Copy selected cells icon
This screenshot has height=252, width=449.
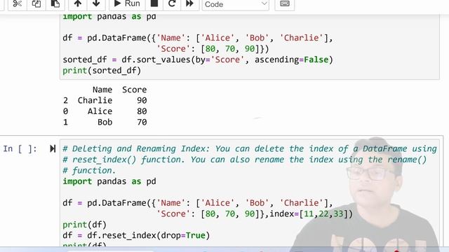[36, 4]
